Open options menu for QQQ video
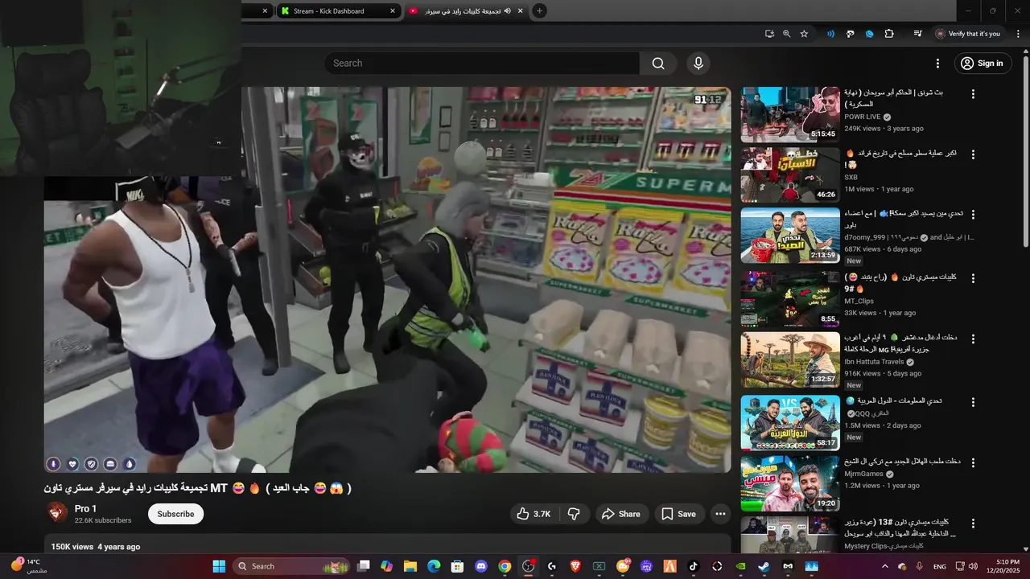The height and width of the screenshot is (579, 1030). tap(973, 402)
